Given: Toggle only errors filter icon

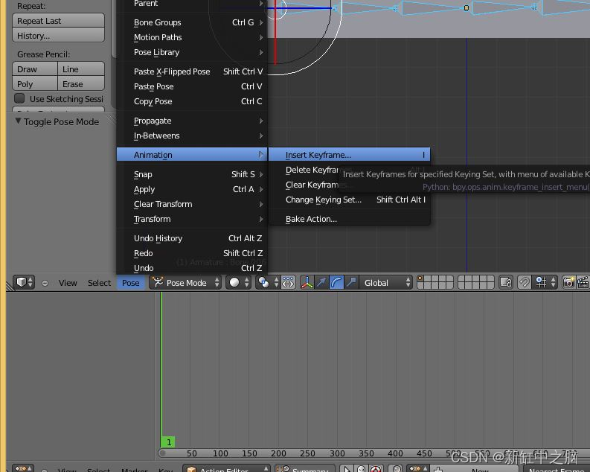Looking at the screenshot, I should [x=376, y=468].
